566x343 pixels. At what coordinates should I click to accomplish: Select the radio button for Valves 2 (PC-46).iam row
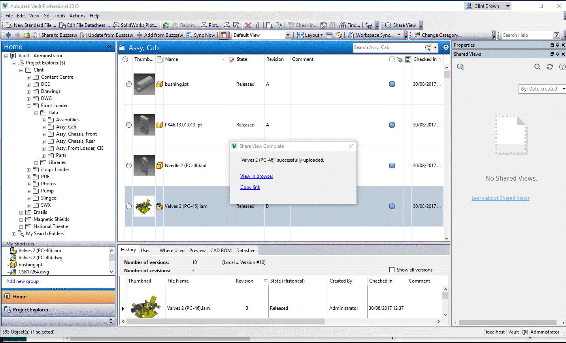pyautogui.click(x=129, y=206)
